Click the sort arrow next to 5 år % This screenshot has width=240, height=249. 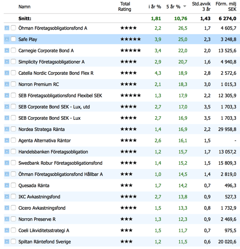(185, 7)
